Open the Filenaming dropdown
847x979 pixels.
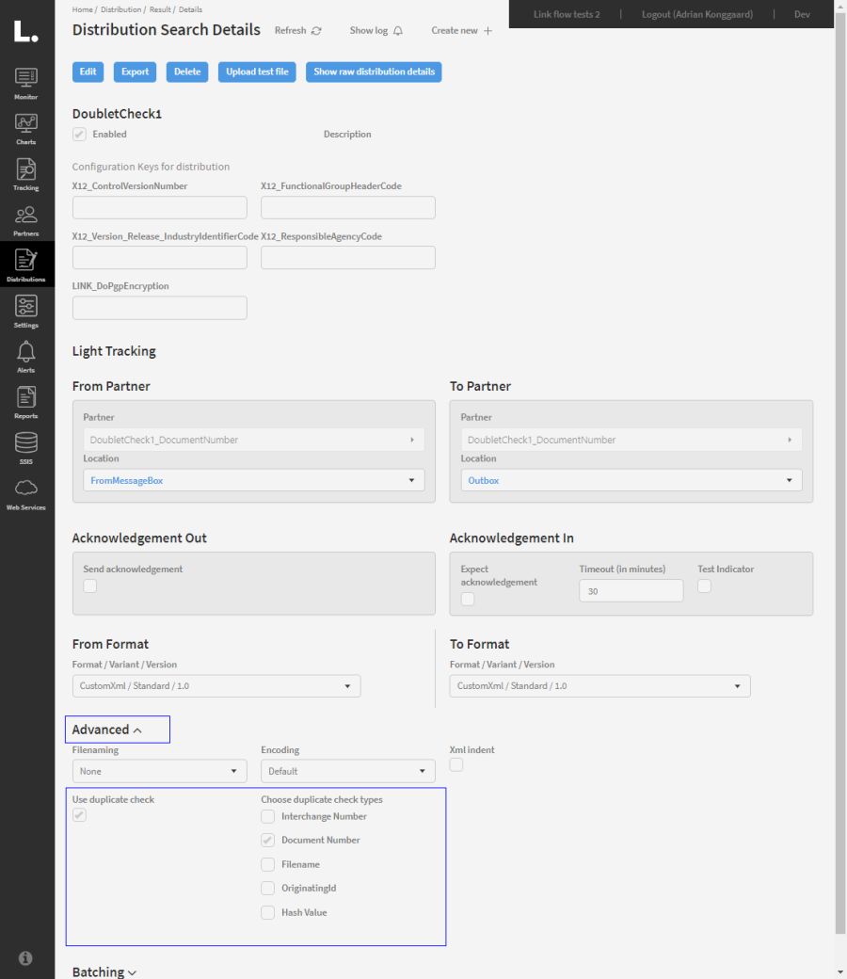[x=159, y=771]
